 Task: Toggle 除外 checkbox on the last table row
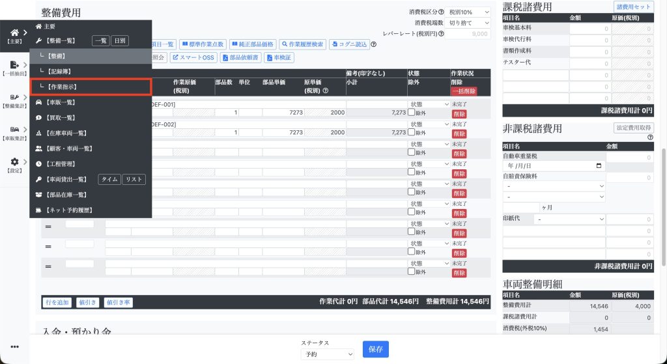tap(412, 272)
